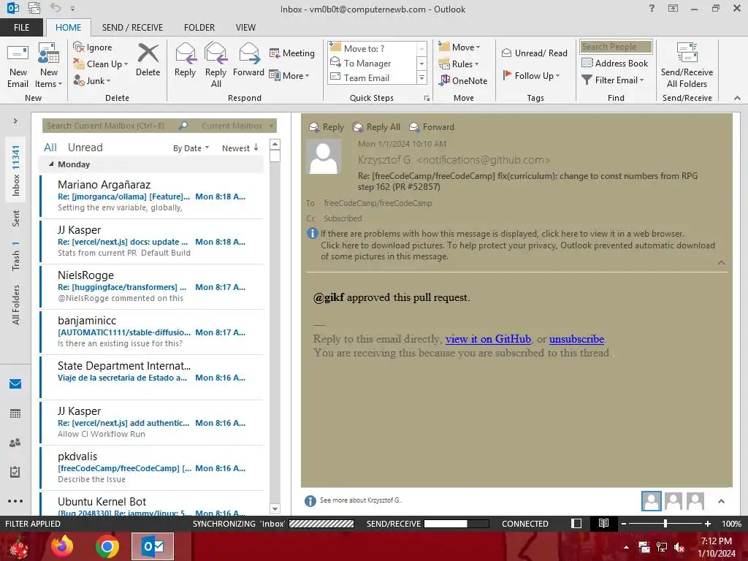The height and width of the screenshot is (561, 748).
Task: Open the Address Book
Action: point(615,63)
